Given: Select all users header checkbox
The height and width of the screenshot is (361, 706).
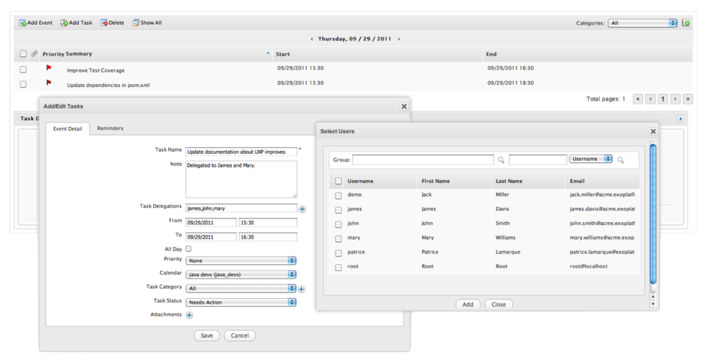Looking at the screenshot, I should (339, 181).
